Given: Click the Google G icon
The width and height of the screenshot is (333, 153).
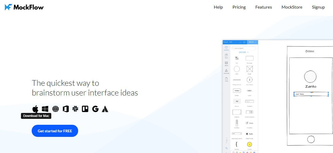Looking at the screenshot, I should pos(95,109).
